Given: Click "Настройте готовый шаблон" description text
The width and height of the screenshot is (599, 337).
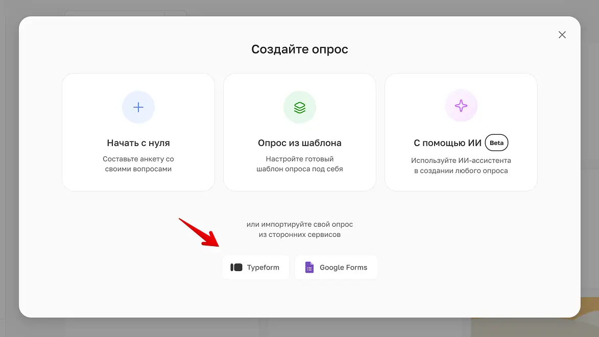Looking at the screenshot, I should coord(300,164).
